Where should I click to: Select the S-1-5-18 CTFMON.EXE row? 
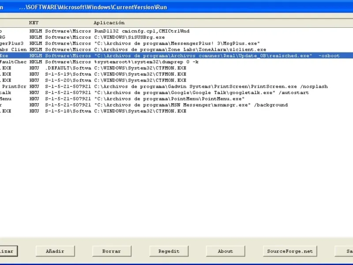pyautogui.click(x=176, y=111)
